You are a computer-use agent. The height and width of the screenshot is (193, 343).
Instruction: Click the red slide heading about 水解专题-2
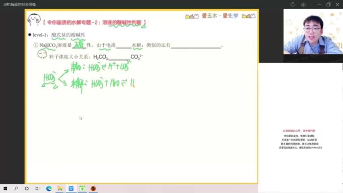pos(94,22)
